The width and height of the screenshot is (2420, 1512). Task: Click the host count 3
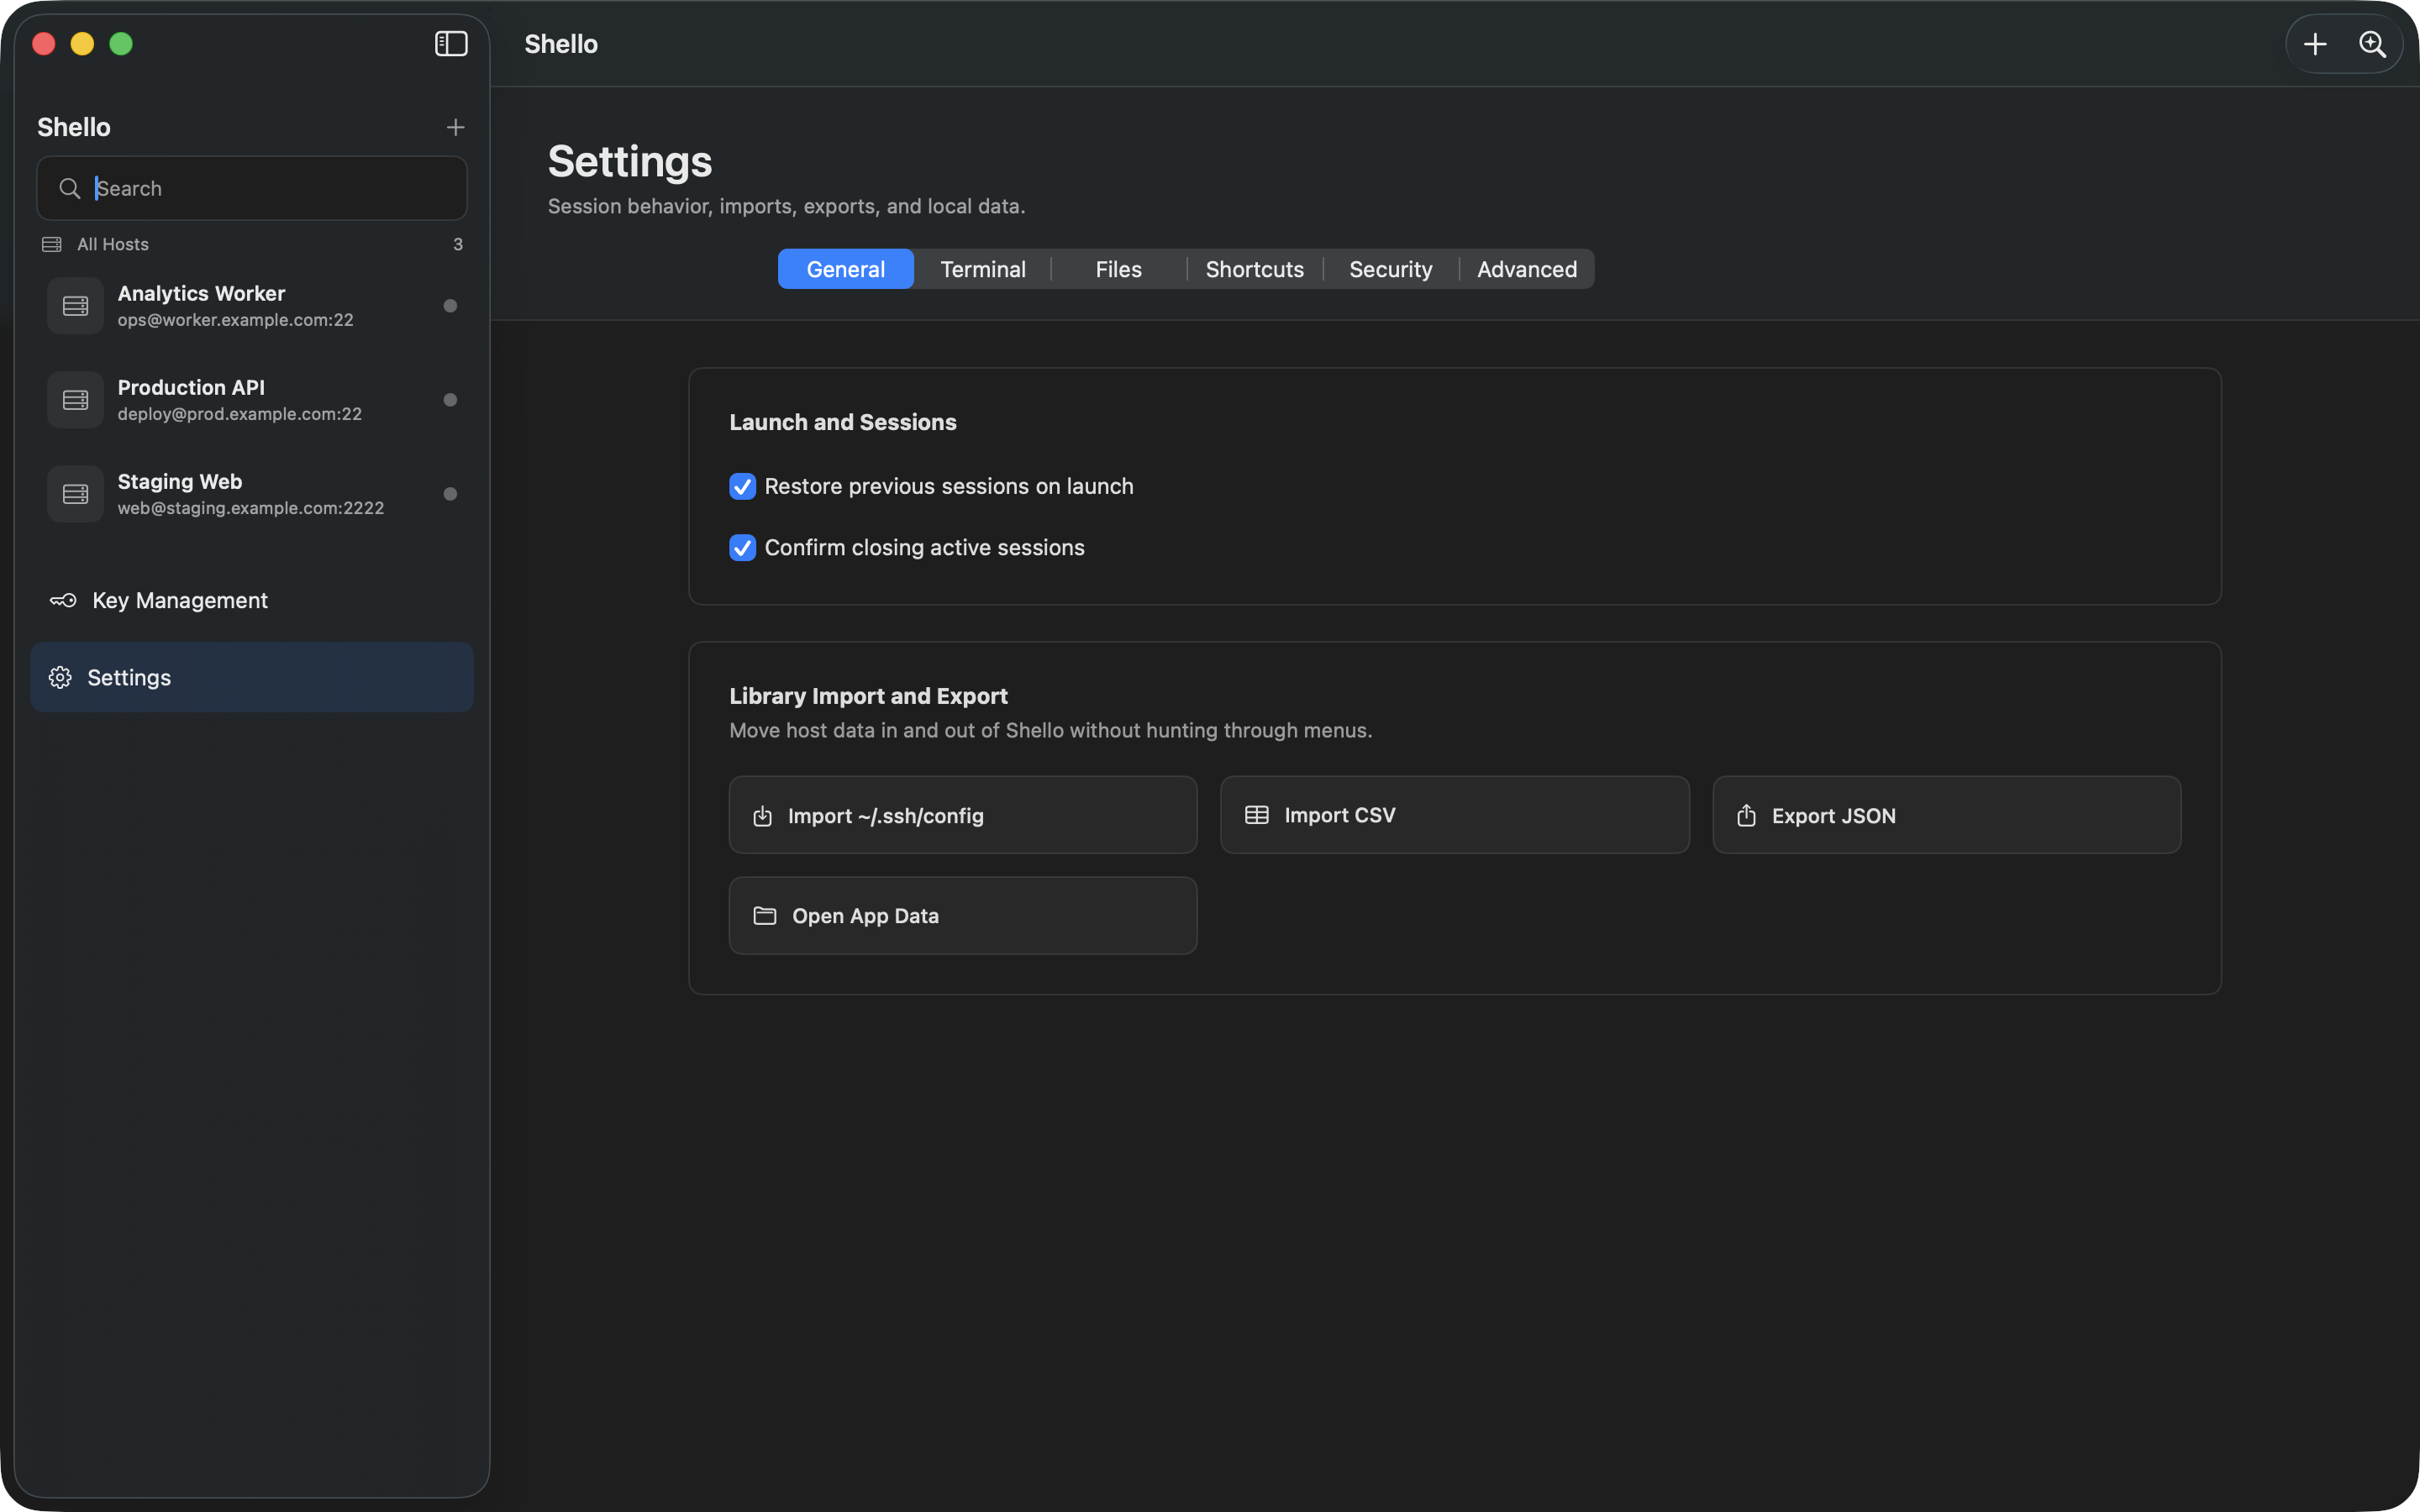point(458,244)
